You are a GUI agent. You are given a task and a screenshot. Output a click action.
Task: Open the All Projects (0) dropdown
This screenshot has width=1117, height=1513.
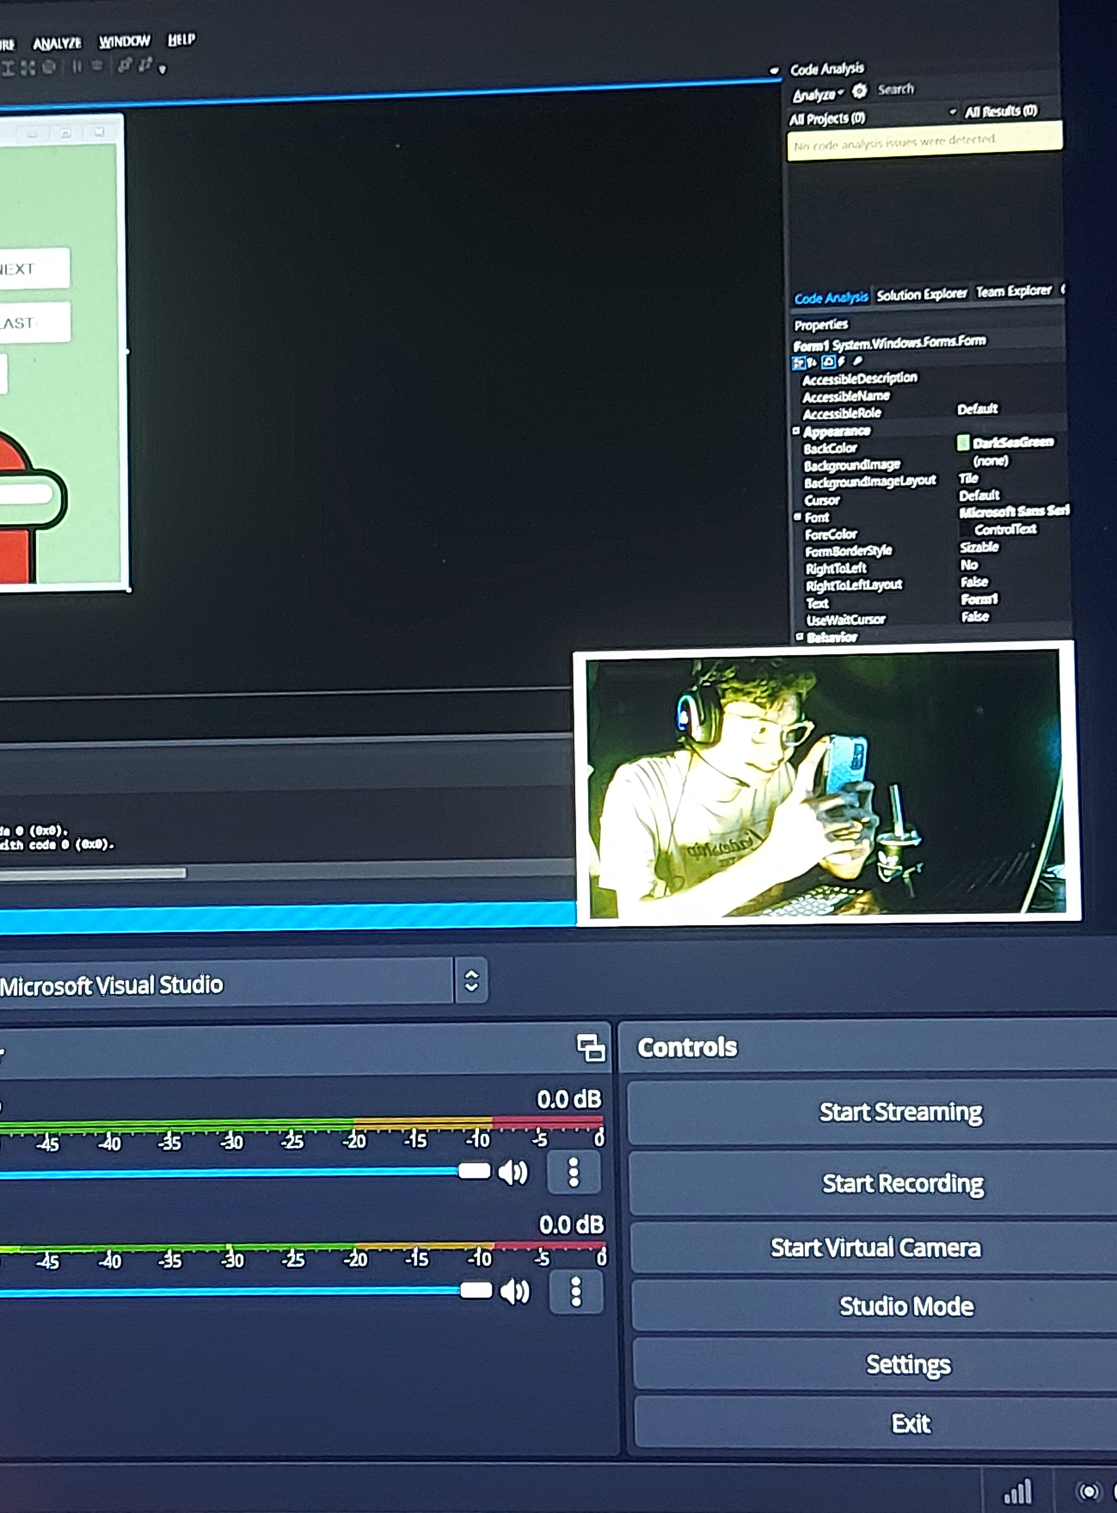click(x=874, y=116)
